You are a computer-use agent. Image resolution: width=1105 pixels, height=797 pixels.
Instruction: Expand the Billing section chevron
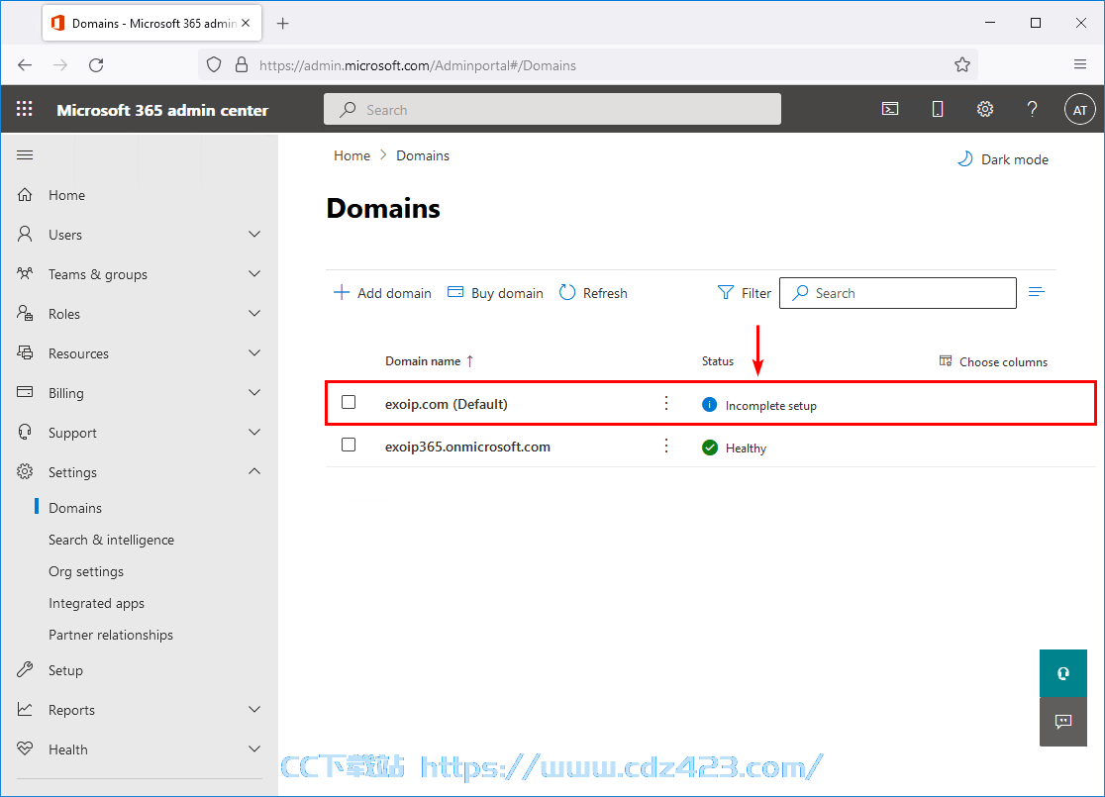[x=254, y=392]
